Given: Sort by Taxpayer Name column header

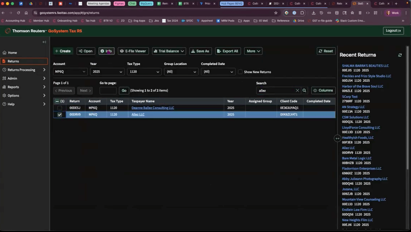Looking at the screenshot, I should [x=143, y=101].
